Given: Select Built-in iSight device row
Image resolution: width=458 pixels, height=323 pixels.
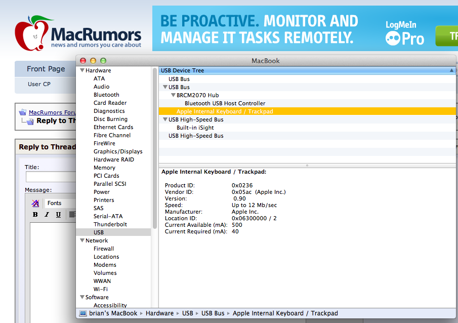Looking at the screenshot, I should [307, 128].
